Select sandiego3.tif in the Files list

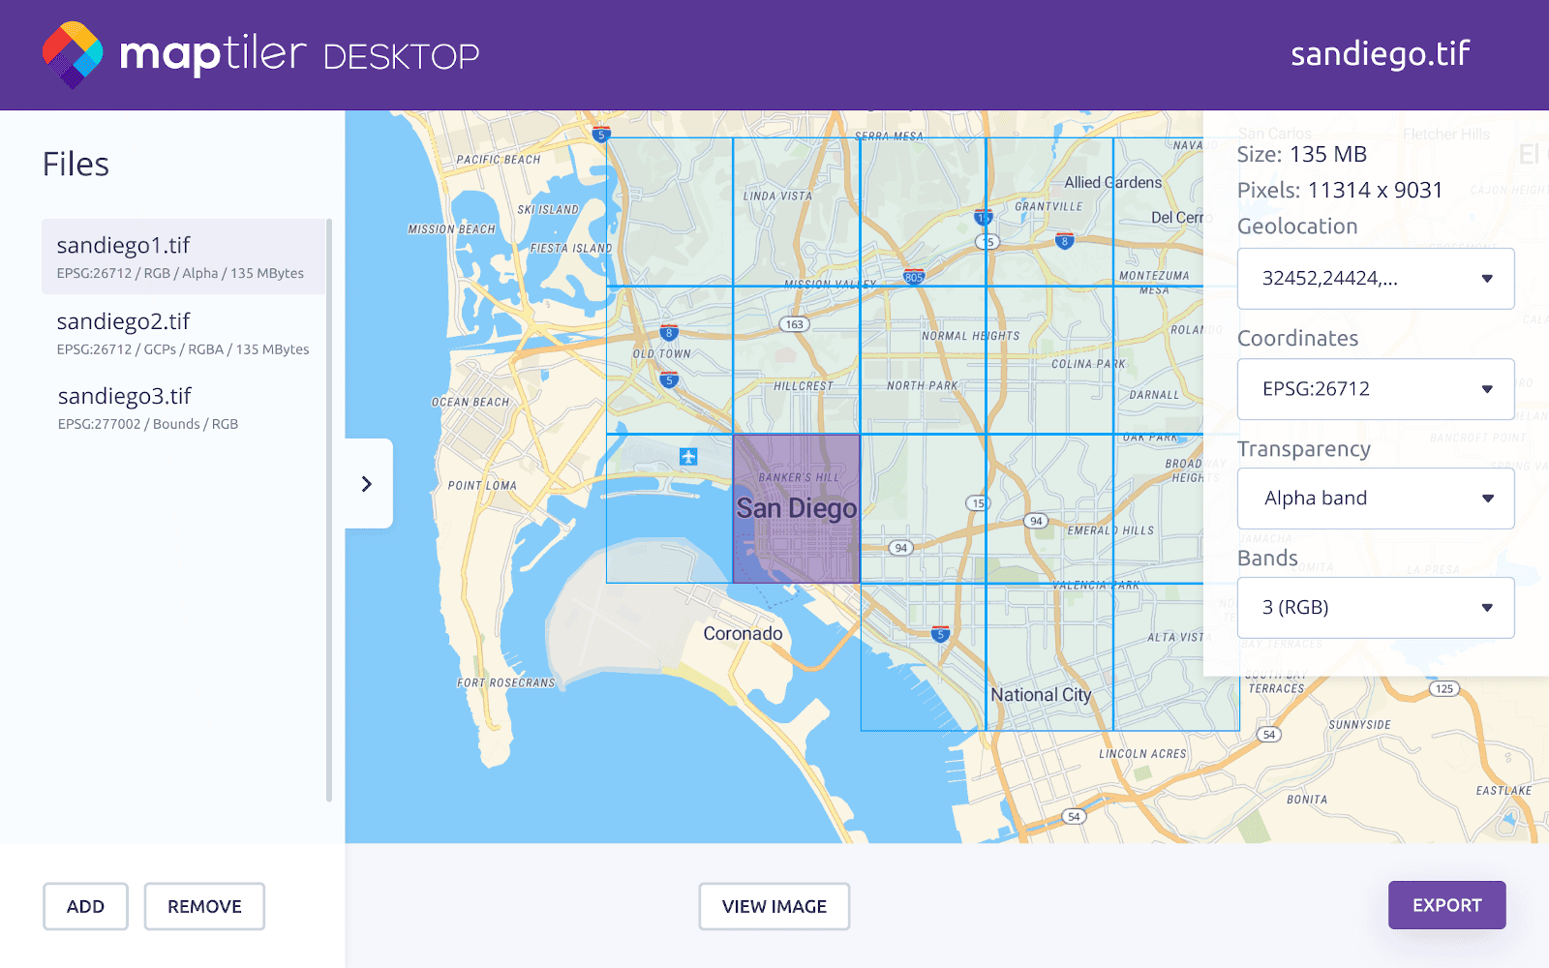click(x=123, y=395)
